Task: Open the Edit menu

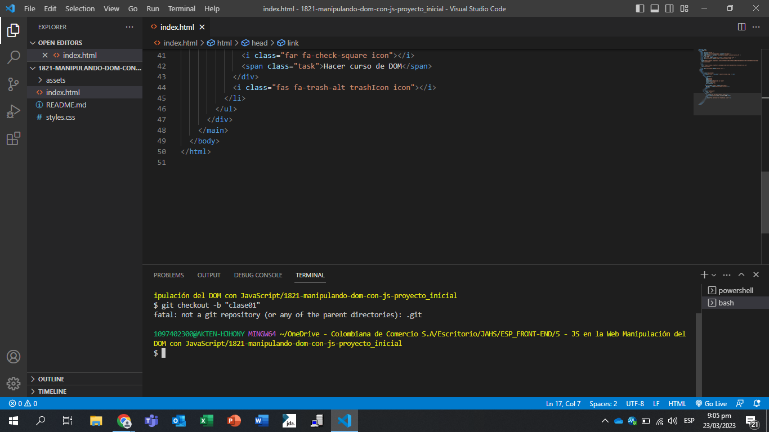Action: (x=50, y=8)
